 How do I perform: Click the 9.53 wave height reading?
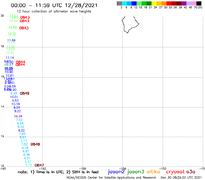15,101
